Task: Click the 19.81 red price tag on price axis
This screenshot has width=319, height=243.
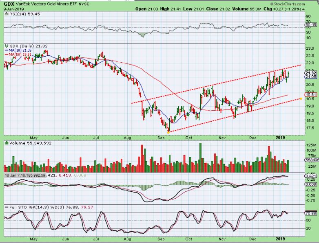Action: (x=311, y=94)
